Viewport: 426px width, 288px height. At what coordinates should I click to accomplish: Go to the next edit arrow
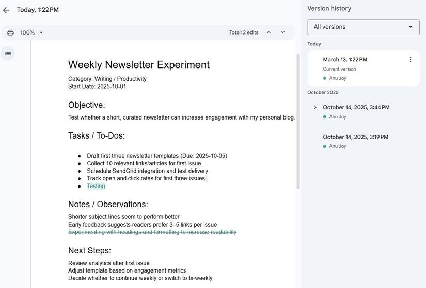282,32
